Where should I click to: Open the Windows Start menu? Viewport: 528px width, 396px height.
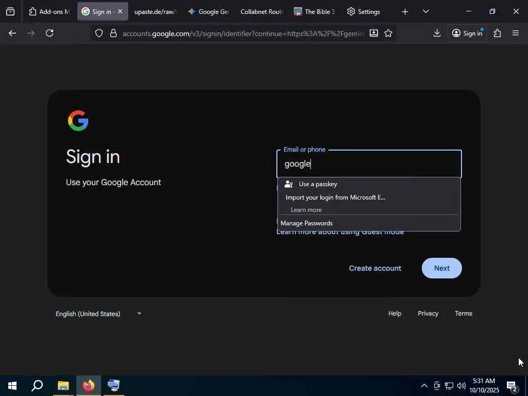[x=12, y=386]
